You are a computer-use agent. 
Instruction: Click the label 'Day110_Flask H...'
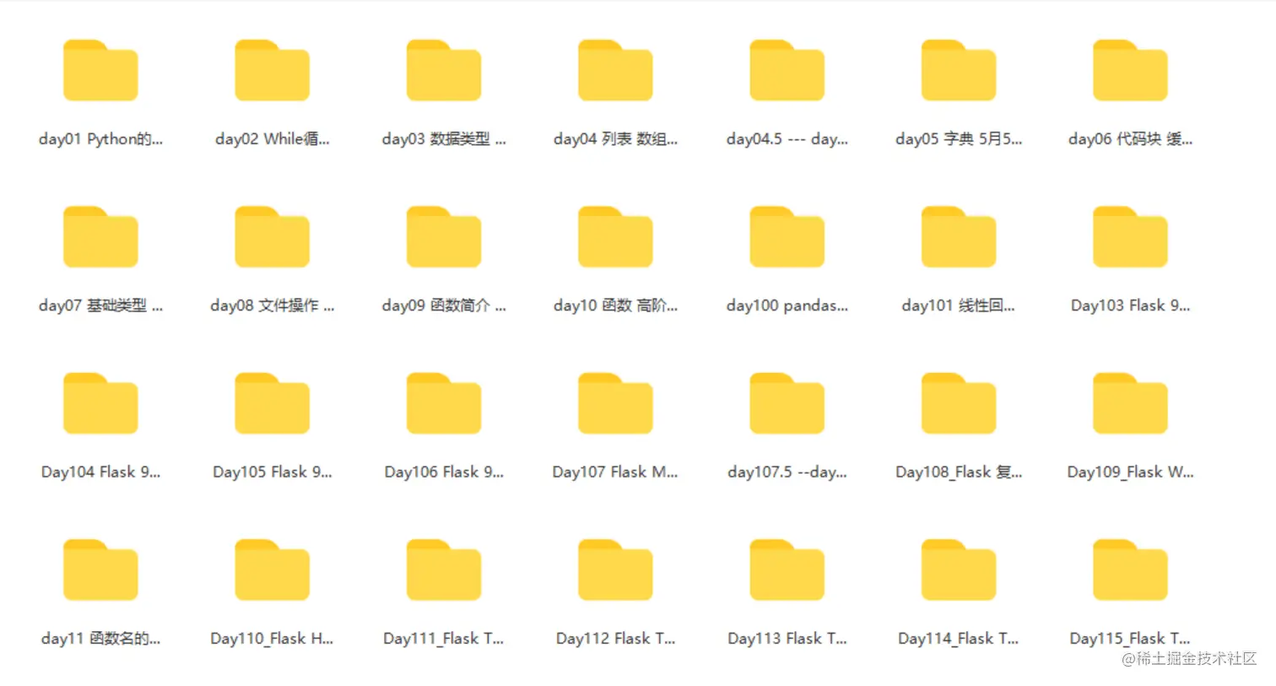tap(272, 639)
